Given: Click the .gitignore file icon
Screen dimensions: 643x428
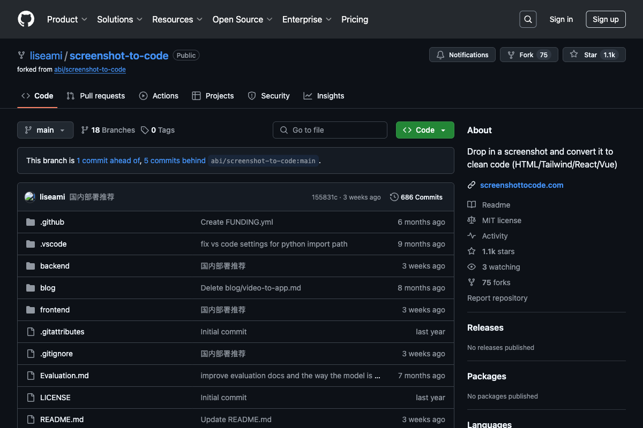Looking at the screenshot, I should point(31,354).
